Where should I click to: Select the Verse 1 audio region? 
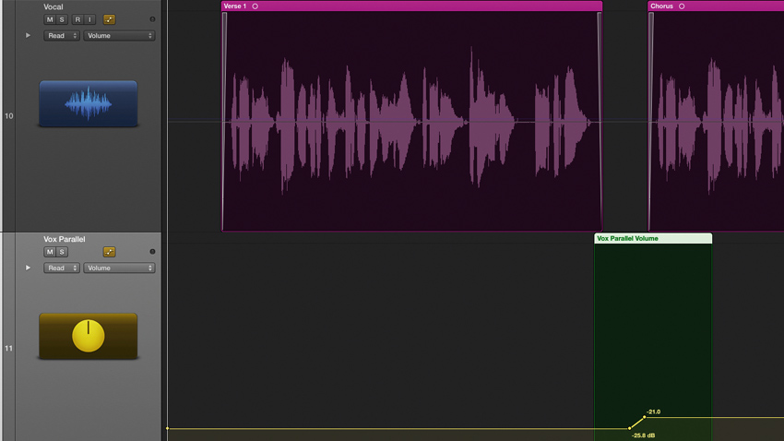411,121
